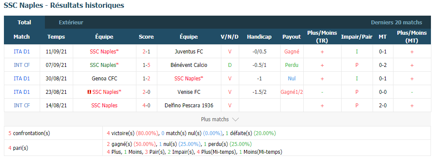Click Venise FC team name

[189, 92]
